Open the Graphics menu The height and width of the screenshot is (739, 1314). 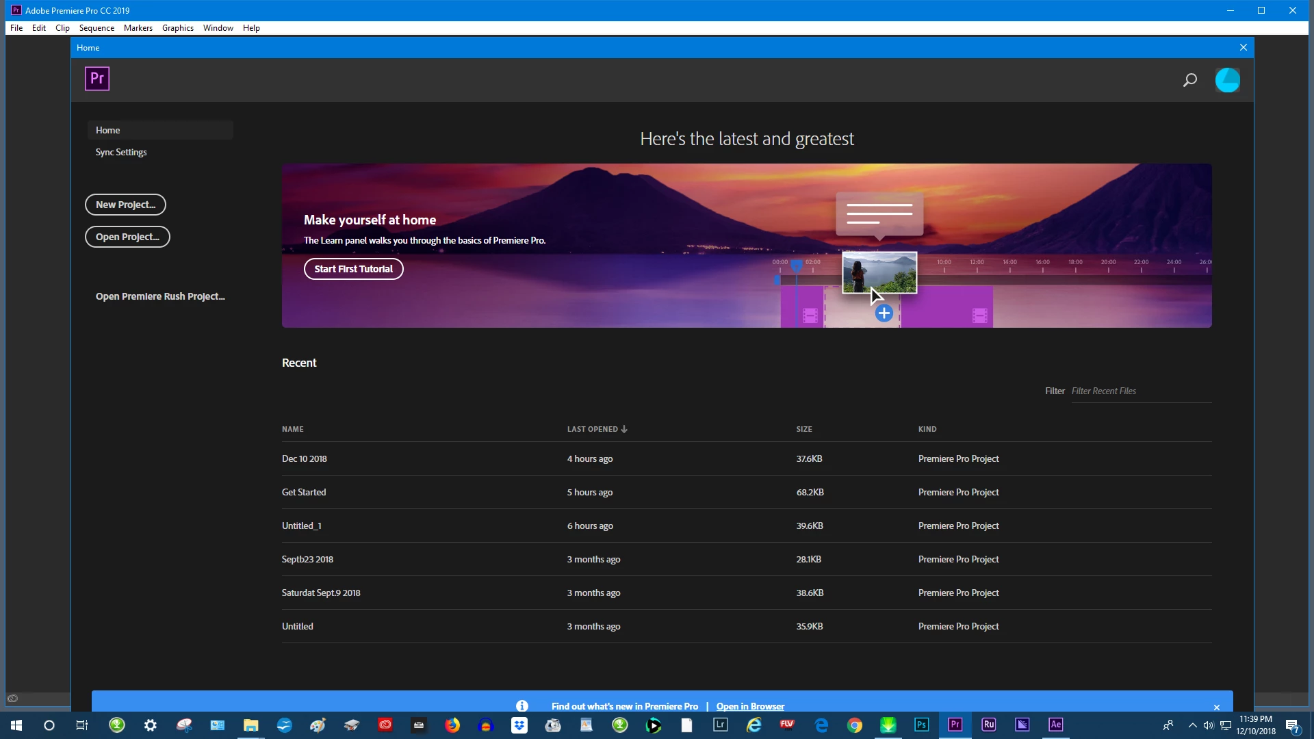[177, 28]
